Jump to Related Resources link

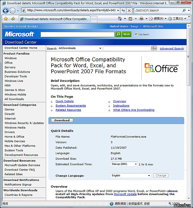tap(68, 110)
